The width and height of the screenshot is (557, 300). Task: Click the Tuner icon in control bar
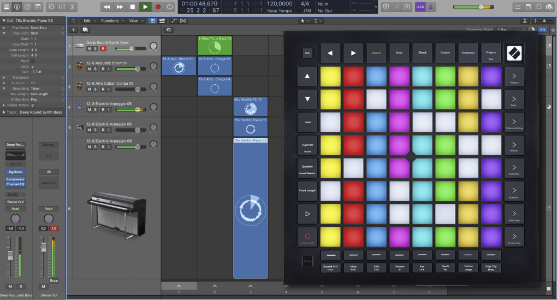coord(396,7)
